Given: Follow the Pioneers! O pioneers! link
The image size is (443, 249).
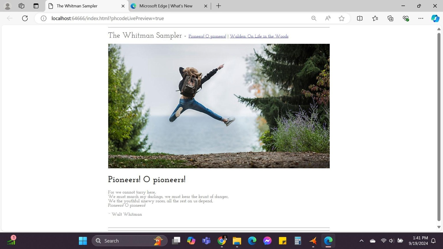Looking at the screenshot, I should [x=207, y=36].
